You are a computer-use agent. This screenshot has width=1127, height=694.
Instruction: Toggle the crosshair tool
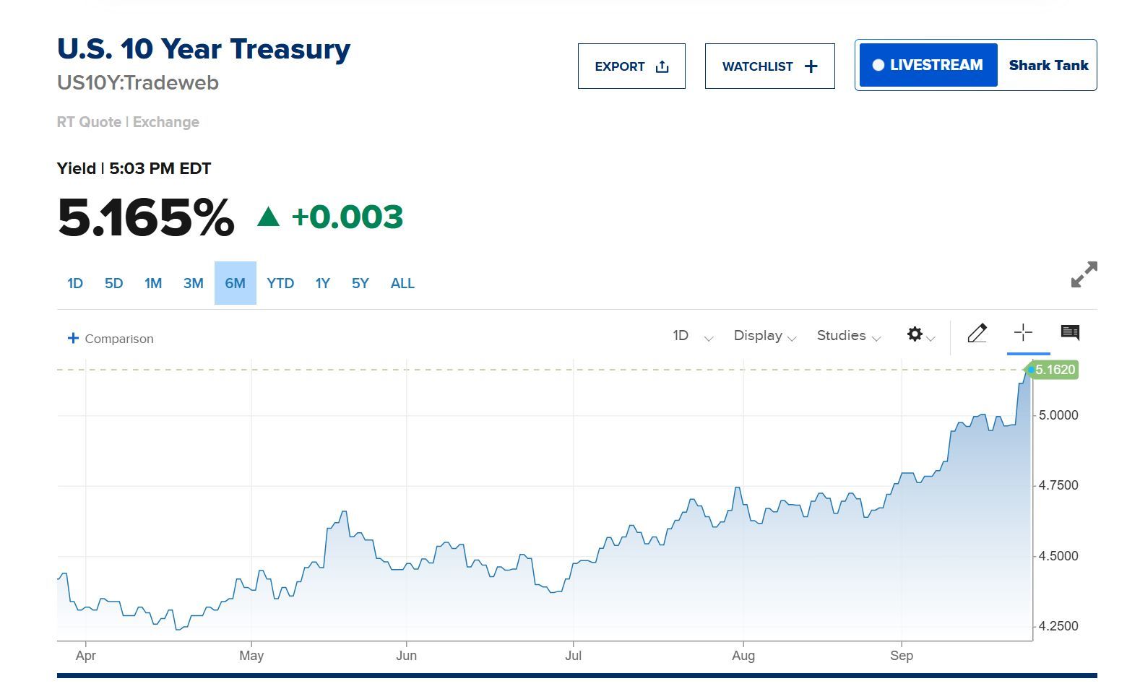[1023, 333]
